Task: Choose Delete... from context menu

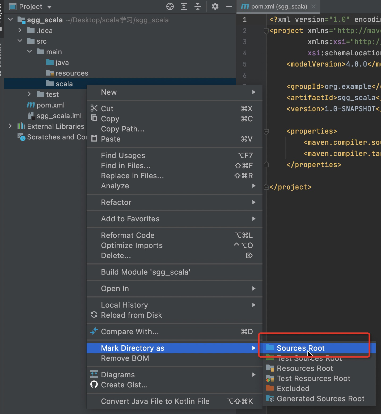Action: pos(175,255)
